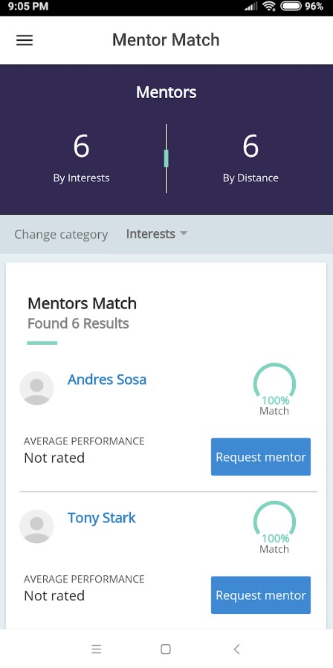Tap the Android recent apps icon

(x=97, y=649)
